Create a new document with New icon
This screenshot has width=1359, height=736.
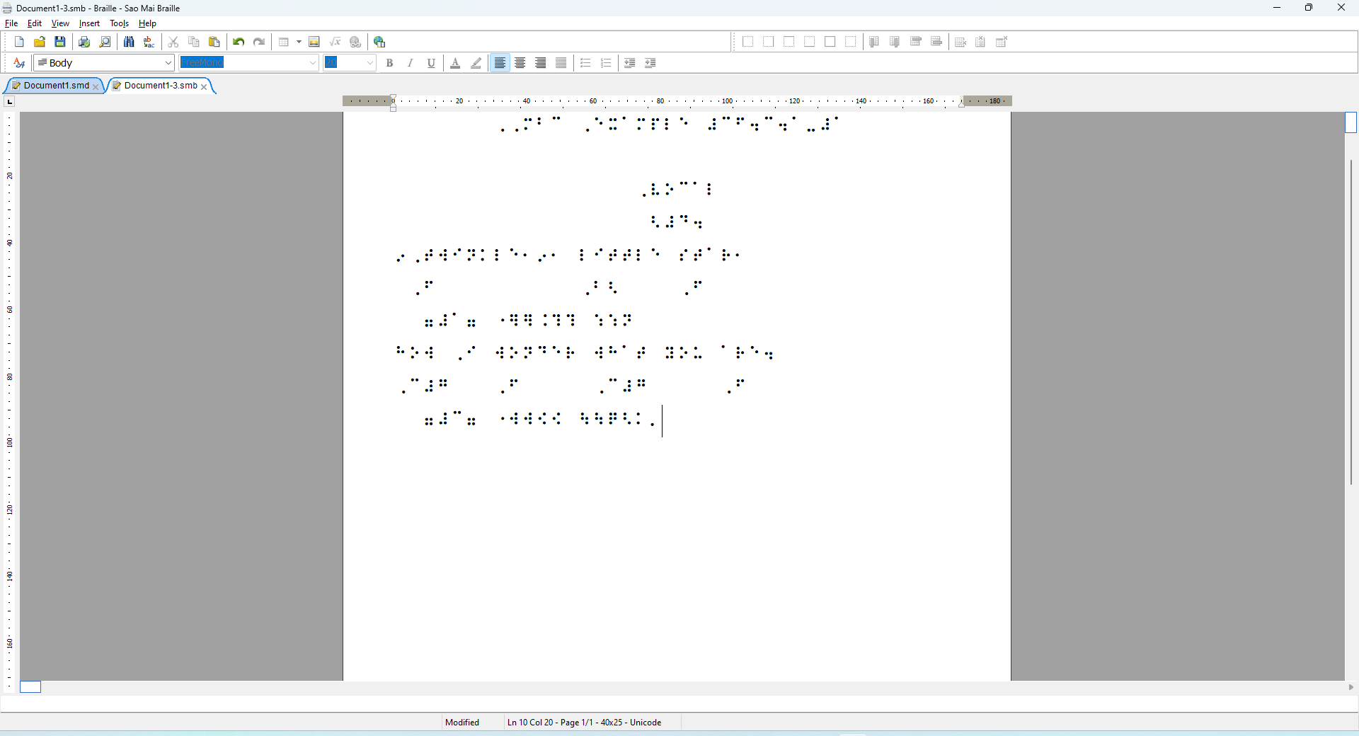[19, 42]
